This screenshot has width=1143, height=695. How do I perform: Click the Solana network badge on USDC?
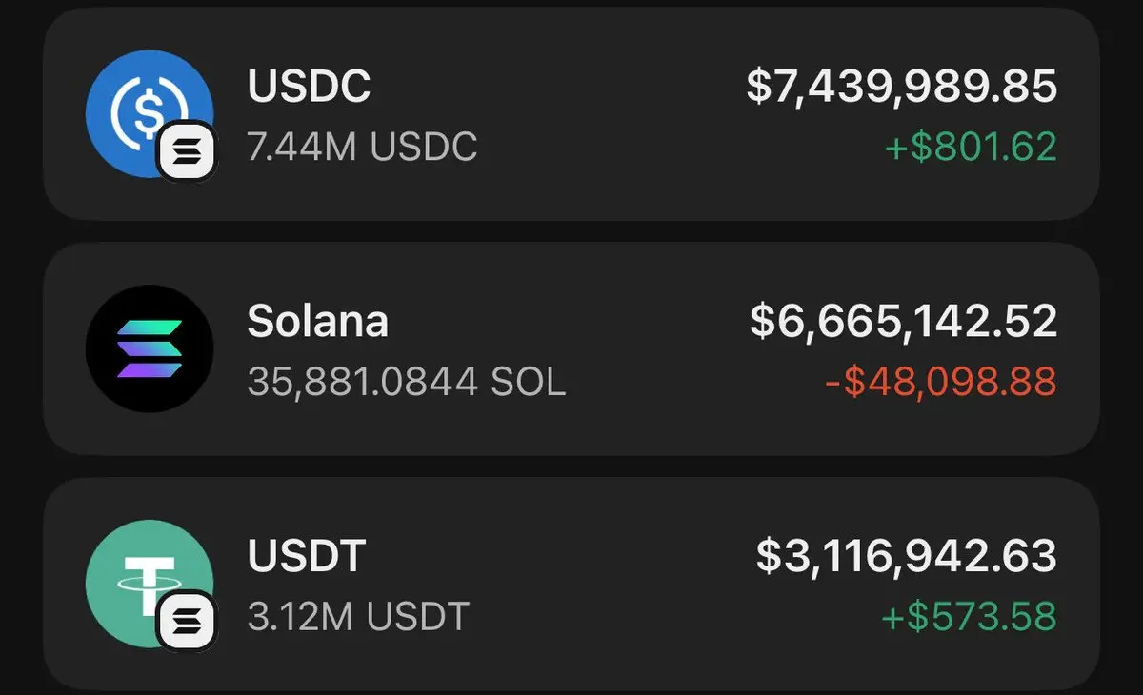click(x=188, y=150)
